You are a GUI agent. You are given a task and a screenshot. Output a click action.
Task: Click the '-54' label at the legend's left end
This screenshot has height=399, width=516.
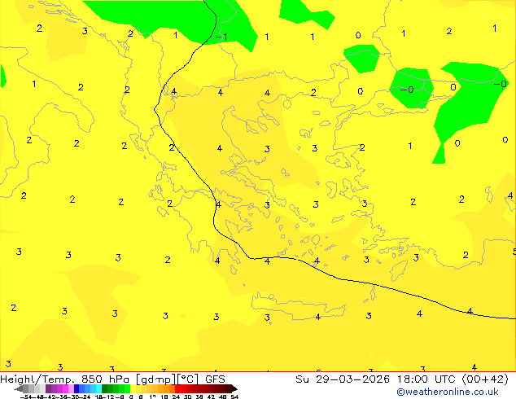[26, 397]
